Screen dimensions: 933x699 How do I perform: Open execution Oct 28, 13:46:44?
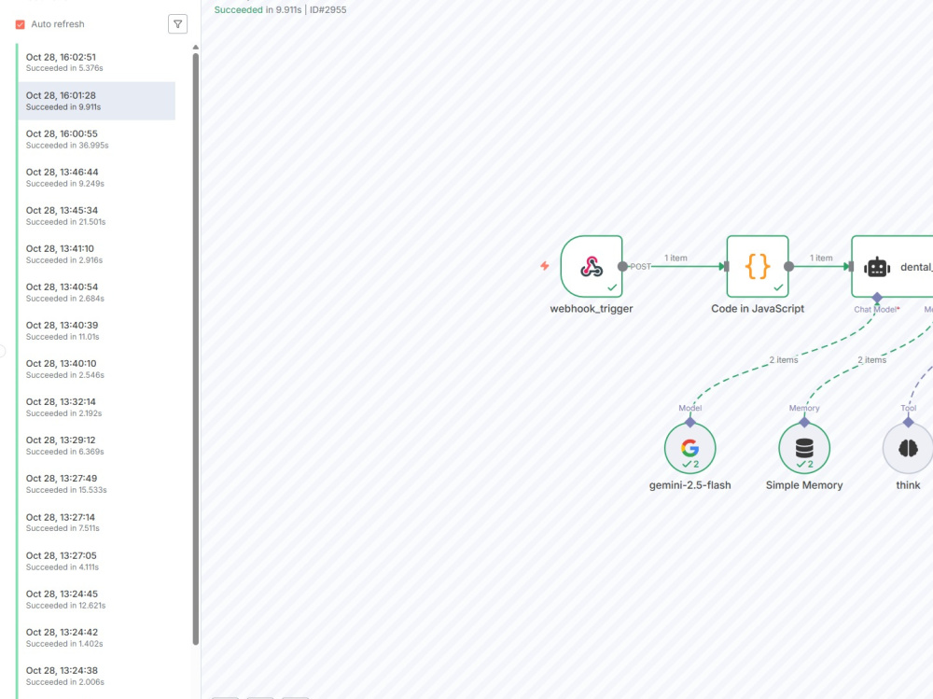click(96, 177)
